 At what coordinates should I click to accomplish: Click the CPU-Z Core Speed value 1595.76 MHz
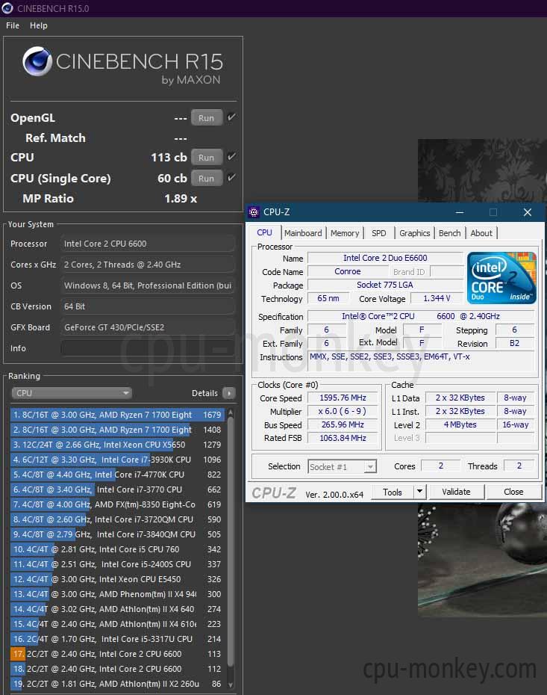click(343, 398)
